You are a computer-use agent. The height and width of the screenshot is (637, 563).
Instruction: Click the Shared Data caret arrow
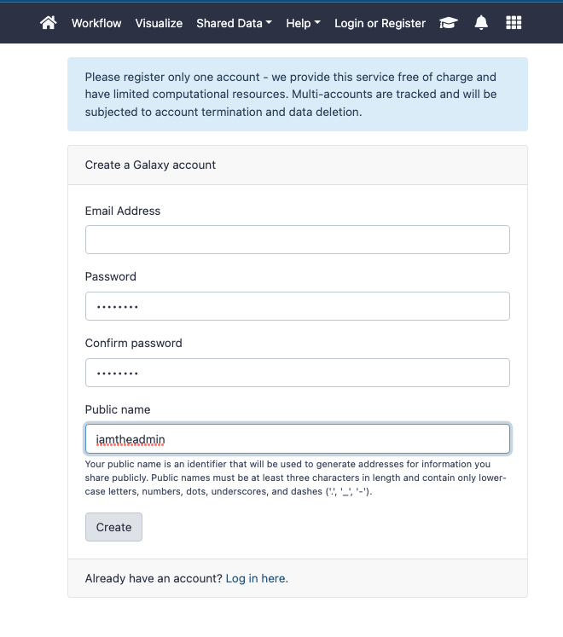269,23
